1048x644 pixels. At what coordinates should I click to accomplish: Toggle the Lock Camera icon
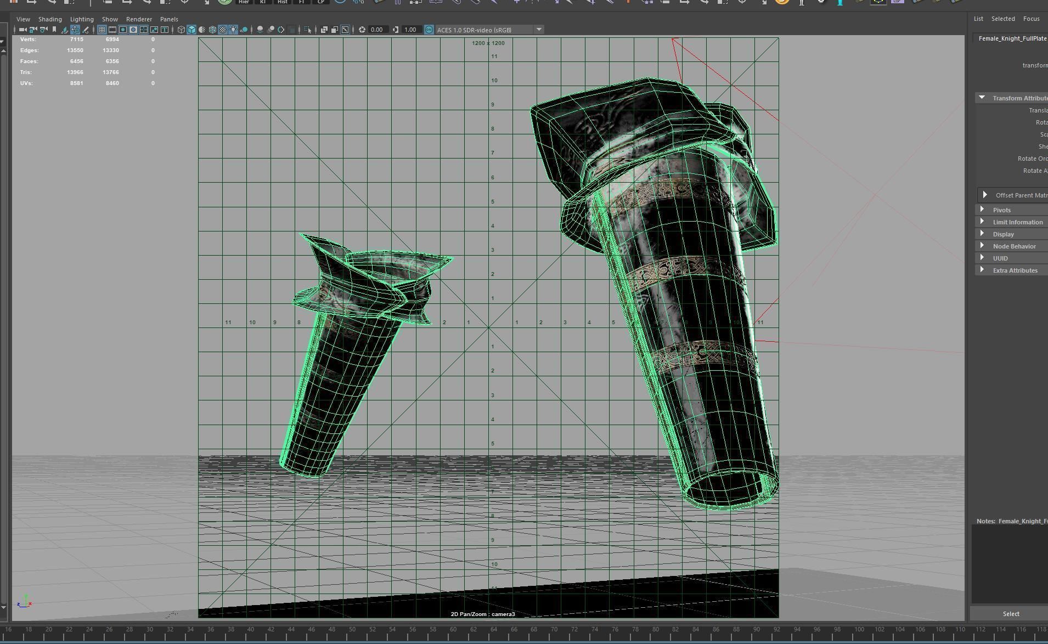click(33, 30)
